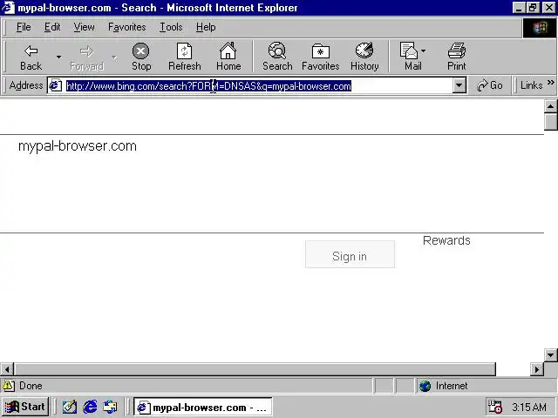Open the Favorites menu

coord(127,27)
